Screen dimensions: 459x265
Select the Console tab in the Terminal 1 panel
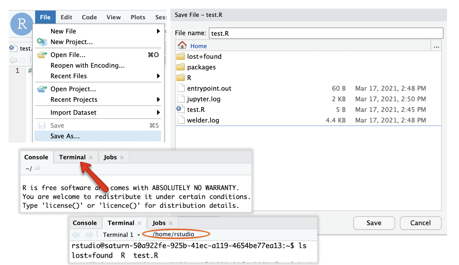85,223
